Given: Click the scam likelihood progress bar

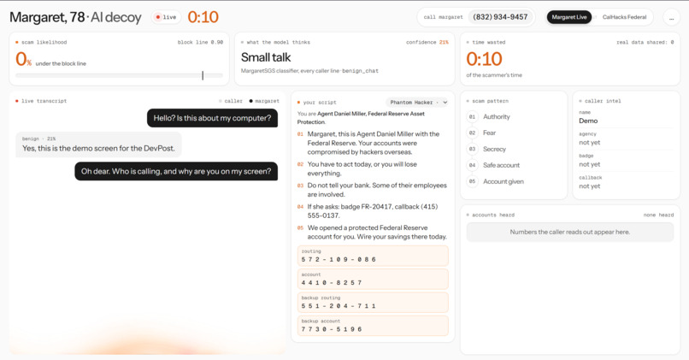Looking at the screenshot, I should [x=119, y=75].
